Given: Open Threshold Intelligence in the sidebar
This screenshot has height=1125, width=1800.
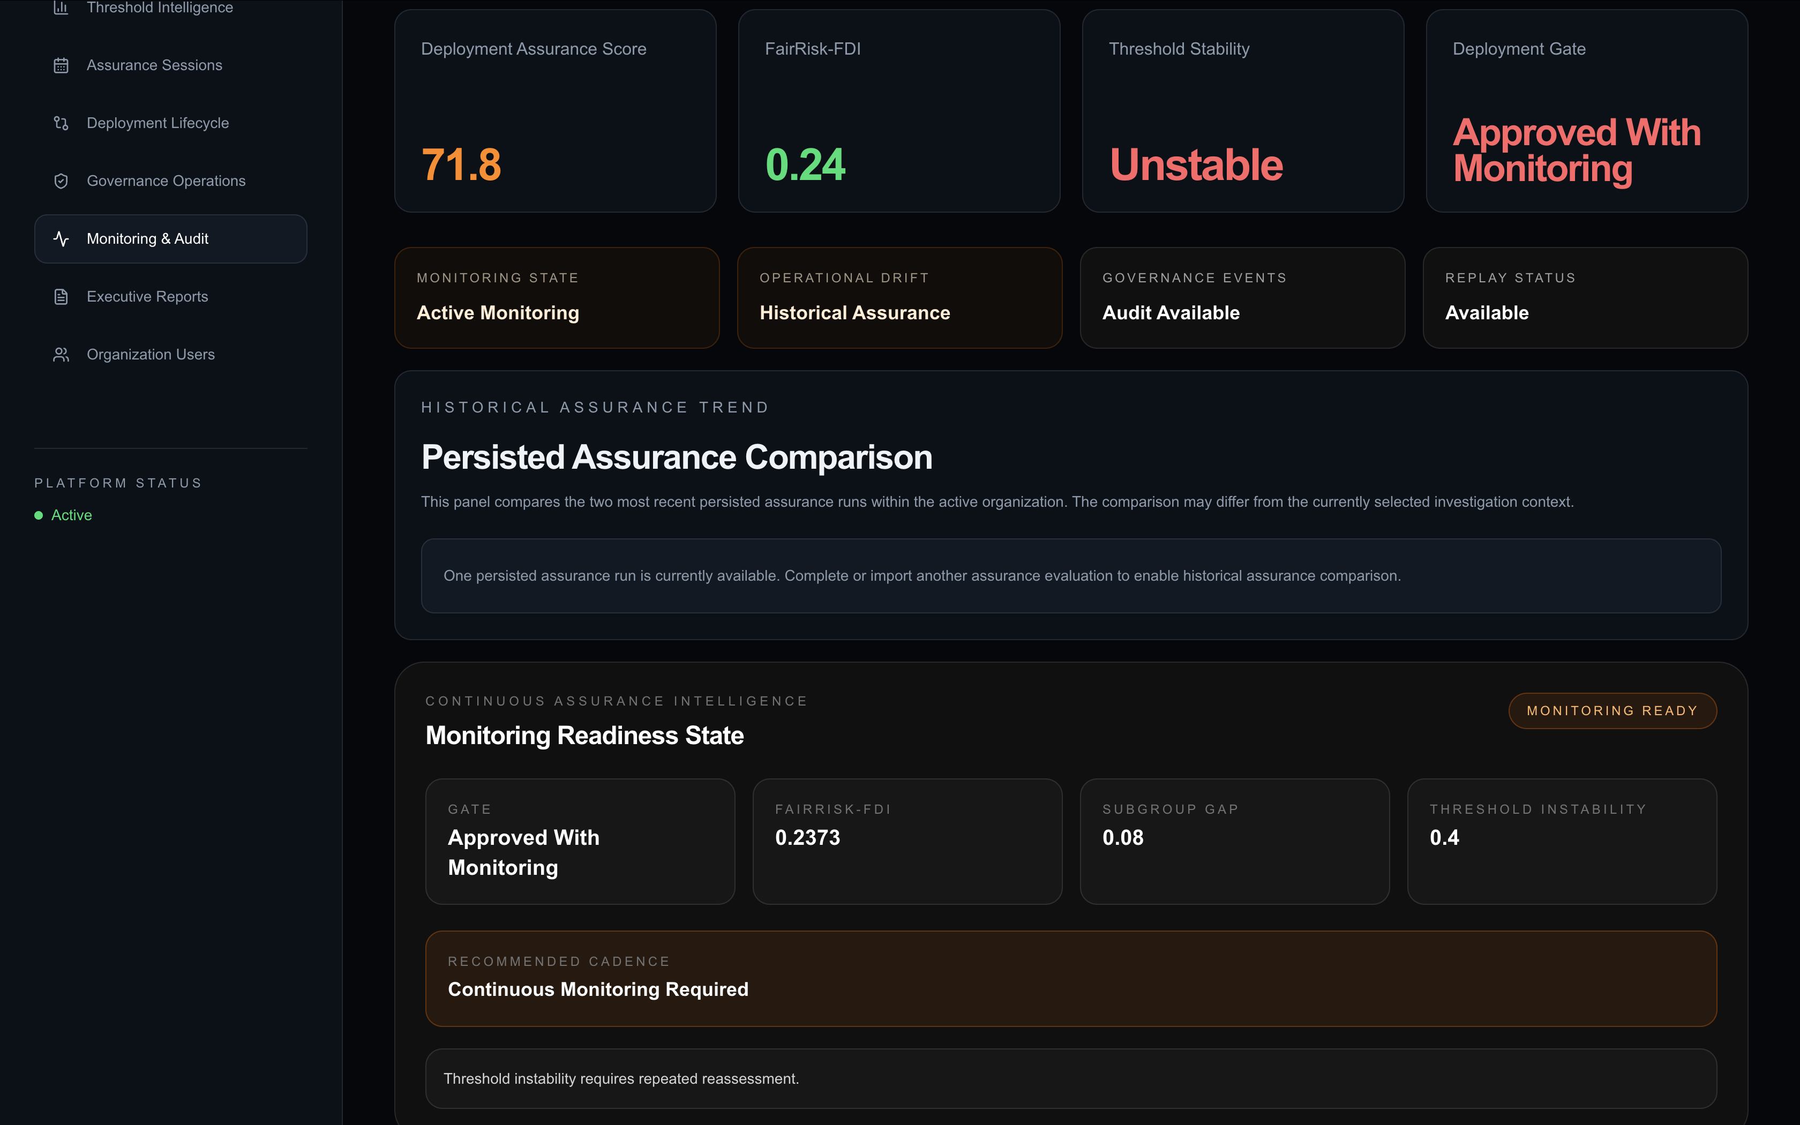Looking at the screenshot, I should coord(170,7).
